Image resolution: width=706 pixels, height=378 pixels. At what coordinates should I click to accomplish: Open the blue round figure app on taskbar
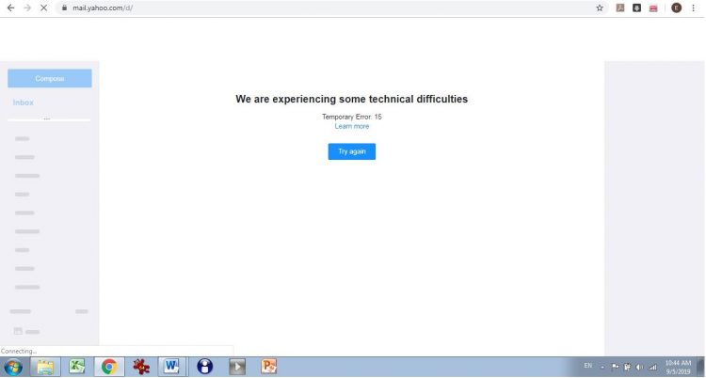(x=205, y=367)
